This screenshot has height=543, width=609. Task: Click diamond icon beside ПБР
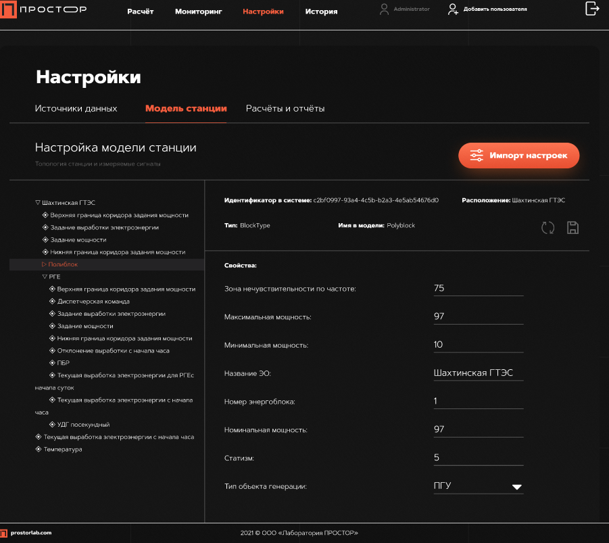pos(52,363)
